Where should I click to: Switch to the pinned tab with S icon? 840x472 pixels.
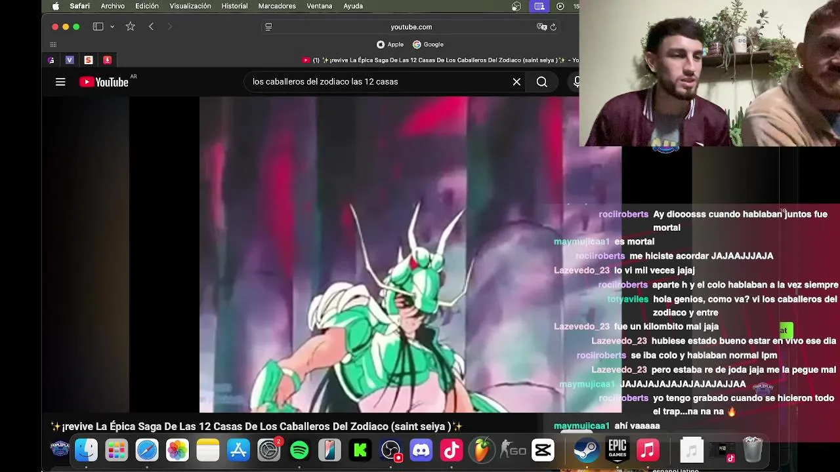tap(89, 60)
